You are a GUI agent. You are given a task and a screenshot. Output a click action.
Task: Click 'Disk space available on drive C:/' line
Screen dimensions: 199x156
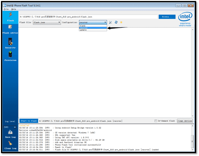tap(62, 140)
